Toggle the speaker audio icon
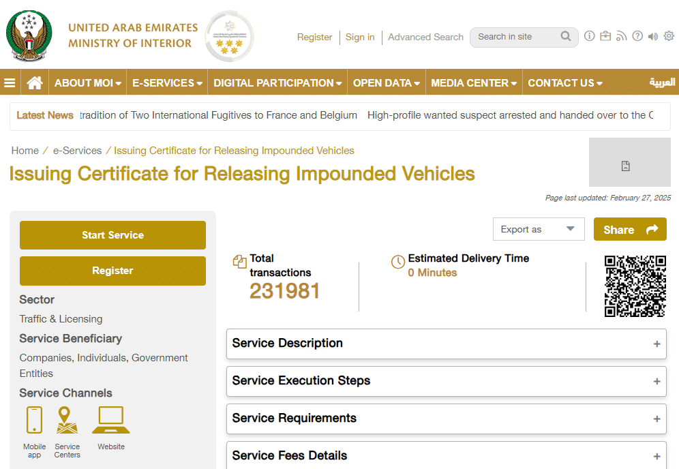The image size is (679, 469). [653, 37]
